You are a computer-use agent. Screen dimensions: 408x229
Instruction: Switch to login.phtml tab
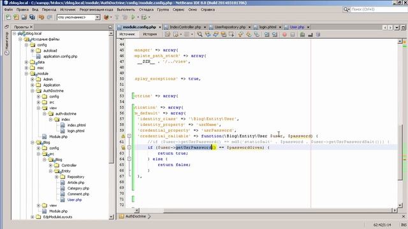(268, 27)
